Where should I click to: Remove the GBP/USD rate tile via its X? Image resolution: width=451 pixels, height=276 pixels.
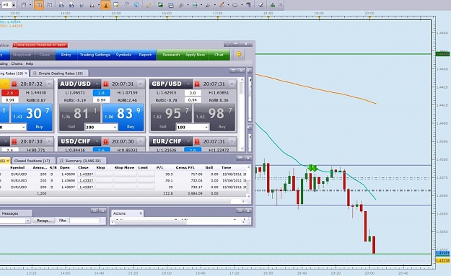click(232, 84)
